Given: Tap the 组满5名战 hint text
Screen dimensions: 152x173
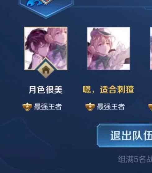Looking at the screenshot, I should pos(135,159).
